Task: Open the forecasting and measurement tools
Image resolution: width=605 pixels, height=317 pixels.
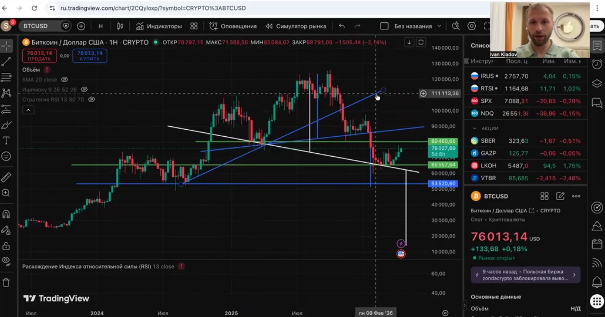Action: coord(6,109)
